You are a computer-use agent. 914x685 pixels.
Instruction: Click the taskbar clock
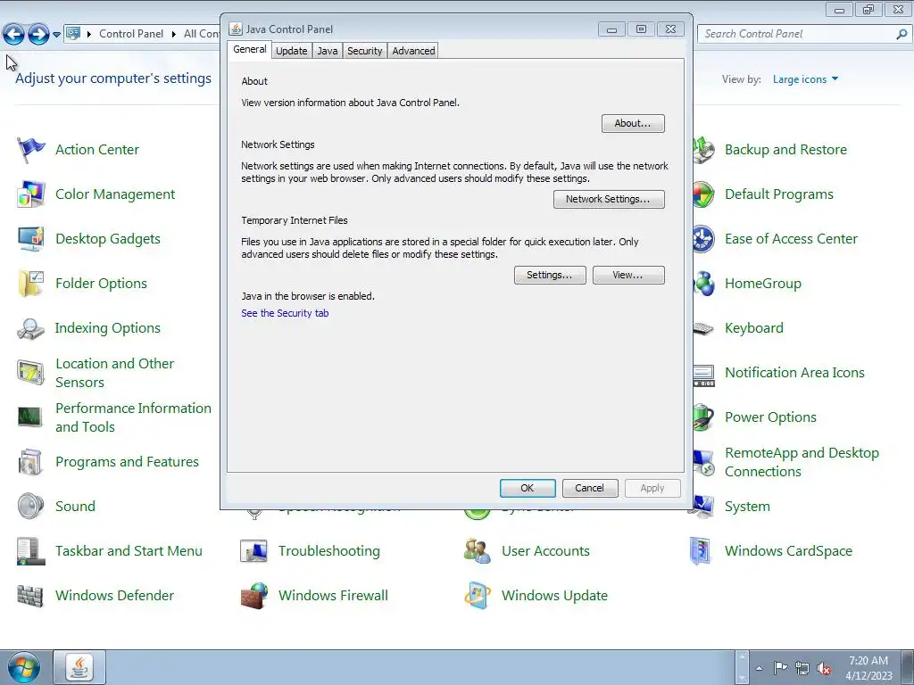click(868, 668)
